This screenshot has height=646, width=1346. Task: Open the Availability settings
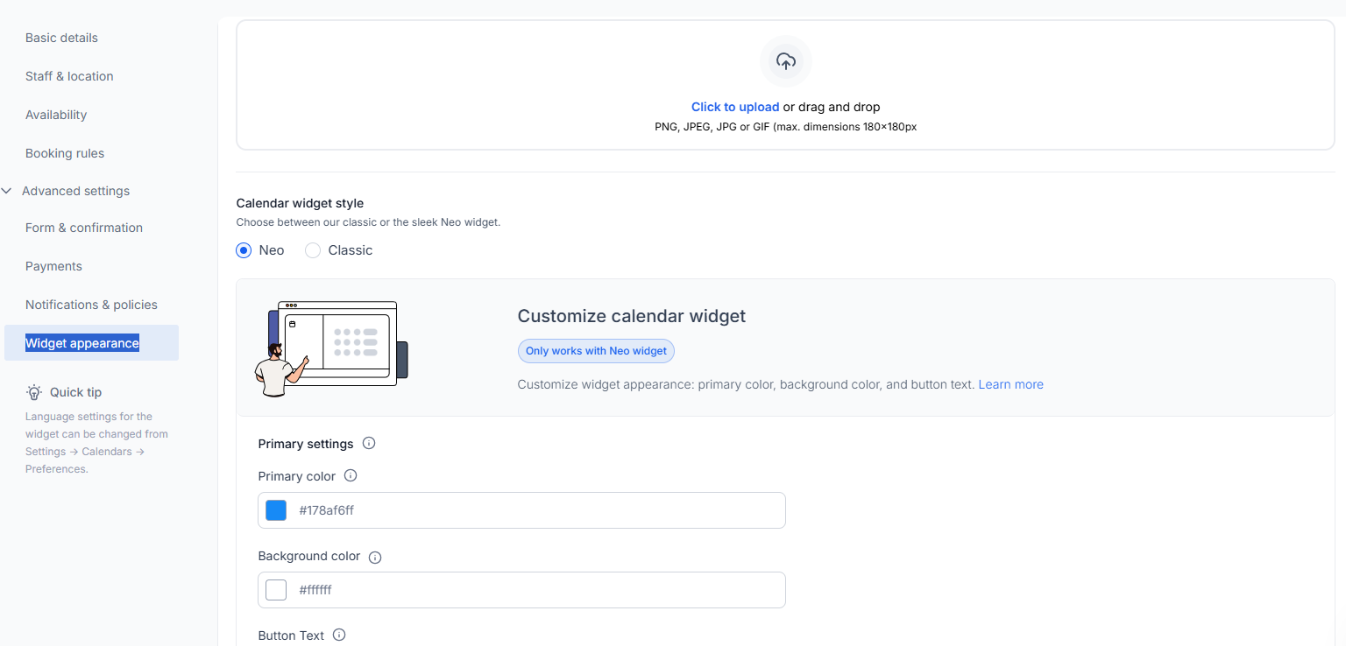[x=56, y=115]
